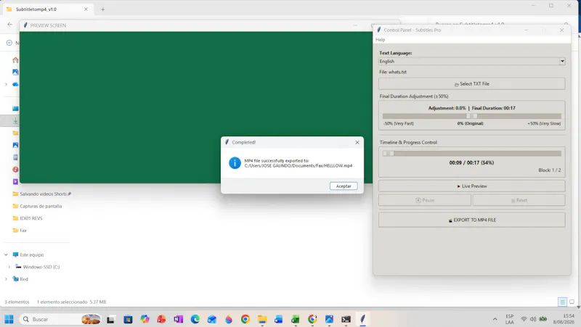Click the Reset button
The width and height of the screenshot is (581, 327).
[x=519, y=200]
